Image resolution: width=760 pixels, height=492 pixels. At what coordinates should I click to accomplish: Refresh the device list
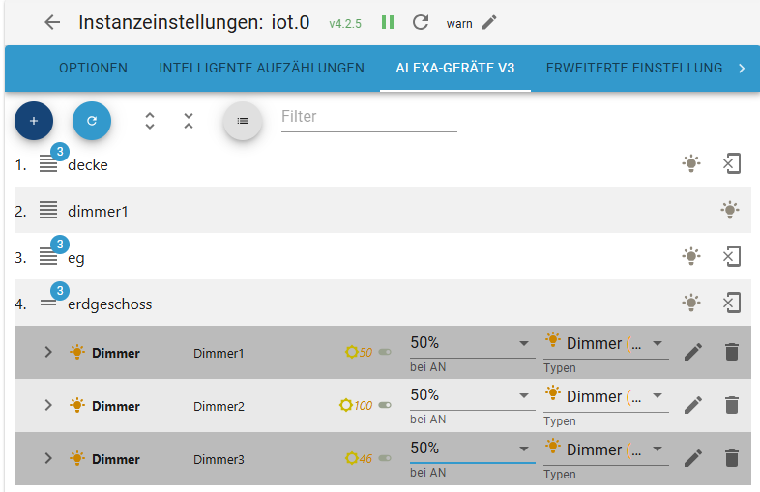pyautogui.click(x=92, y=121)
